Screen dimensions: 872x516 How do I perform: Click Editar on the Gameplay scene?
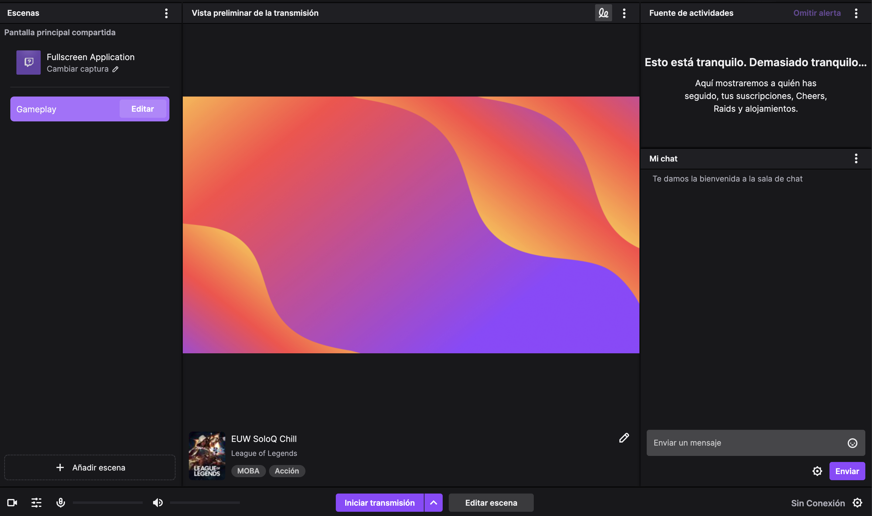click(143, 109)
